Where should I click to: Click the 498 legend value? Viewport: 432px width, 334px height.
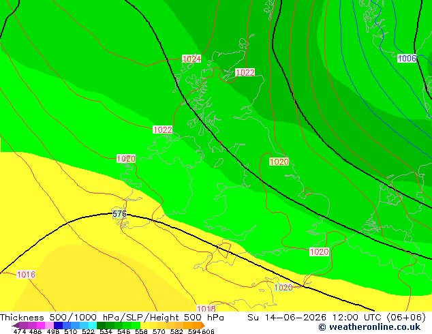click(x=53, y=331)
